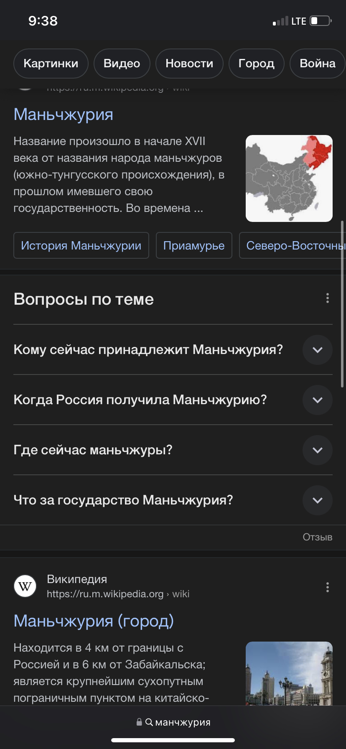Expand question Когда Россия получила Маньчжурию
The height and width of the screenshot is (749, 346).
tap(317, 400)
